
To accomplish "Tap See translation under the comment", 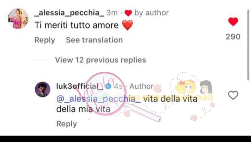I will click(94, 40).
